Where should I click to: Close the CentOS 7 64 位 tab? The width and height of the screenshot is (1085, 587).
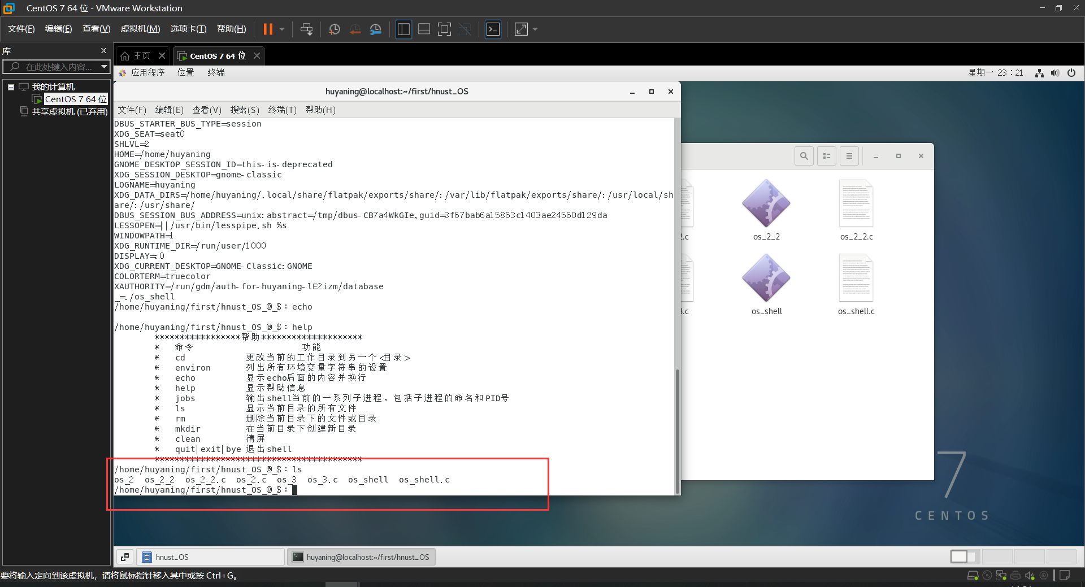point(257,55)
